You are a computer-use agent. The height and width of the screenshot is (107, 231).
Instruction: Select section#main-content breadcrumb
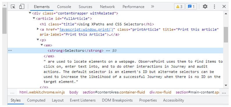click(197, 92)
